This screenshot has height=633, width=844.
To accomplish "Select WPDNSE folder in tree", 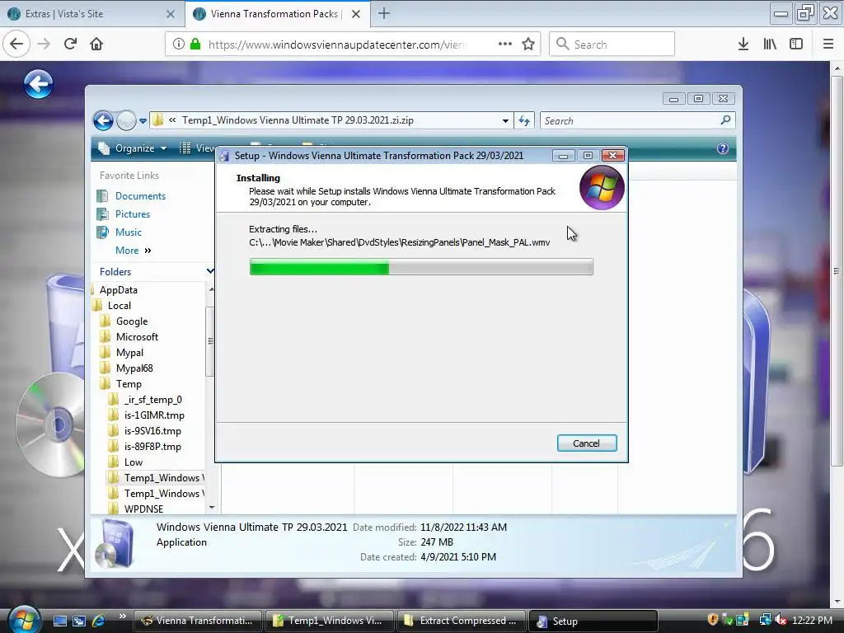I will point(143,509).
